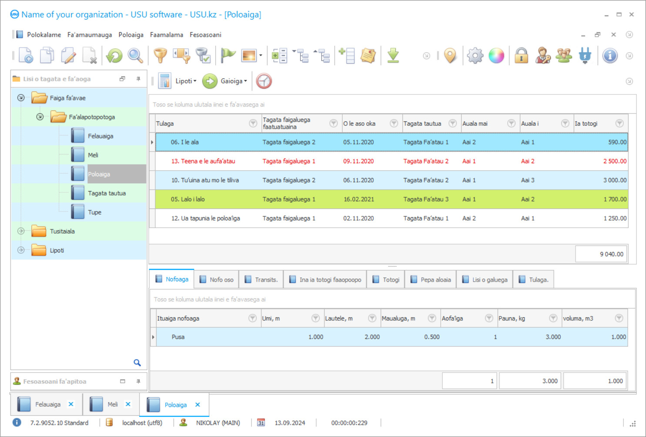Click the yellow sticky notes icon
The width and height of the screenshot is (646, 437).
click(x=368, y=55)
